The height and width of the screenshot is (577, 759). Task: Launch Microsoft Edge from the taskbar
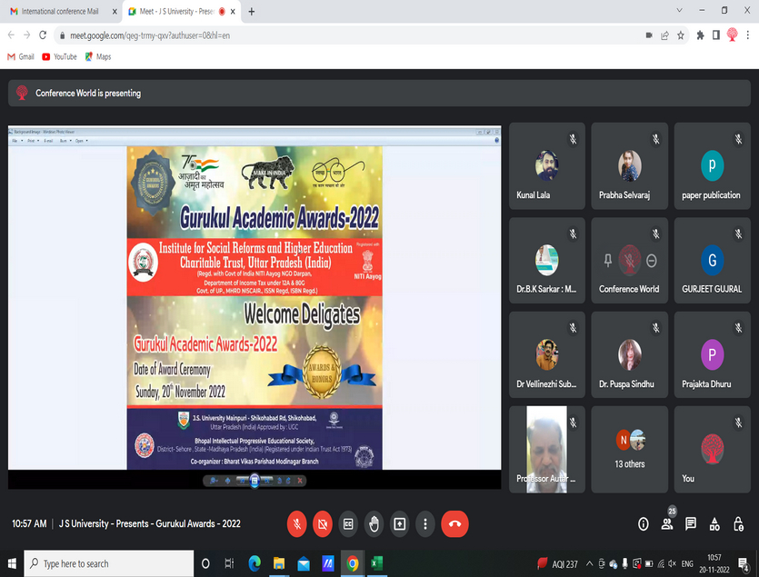click(255, 563)
